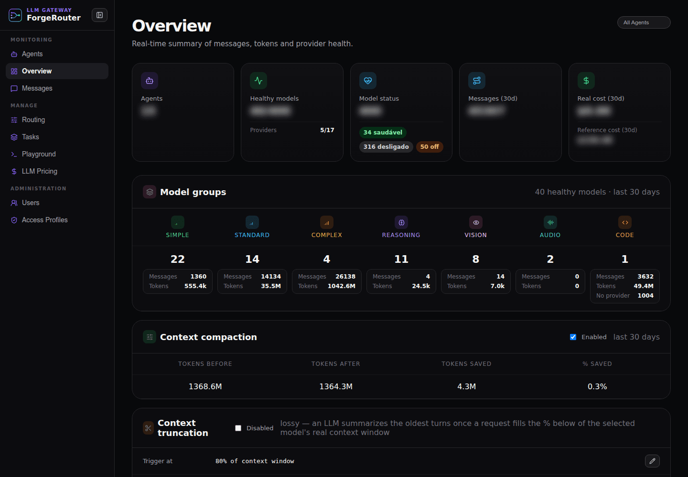Click the pulse icon on Healthy models card
Viewport: 688px width, 477px height.
coord(258,81)
